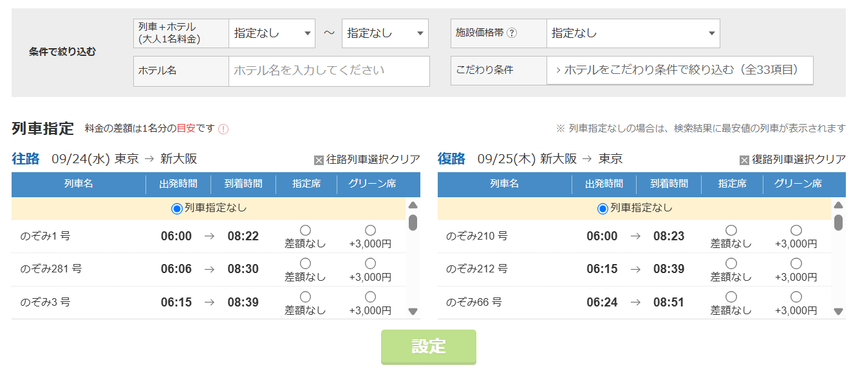Click the X icon for 往路列車選択クリア
Image resolution: width=860 pixels, height=372 pixels.
click(319, 160)
